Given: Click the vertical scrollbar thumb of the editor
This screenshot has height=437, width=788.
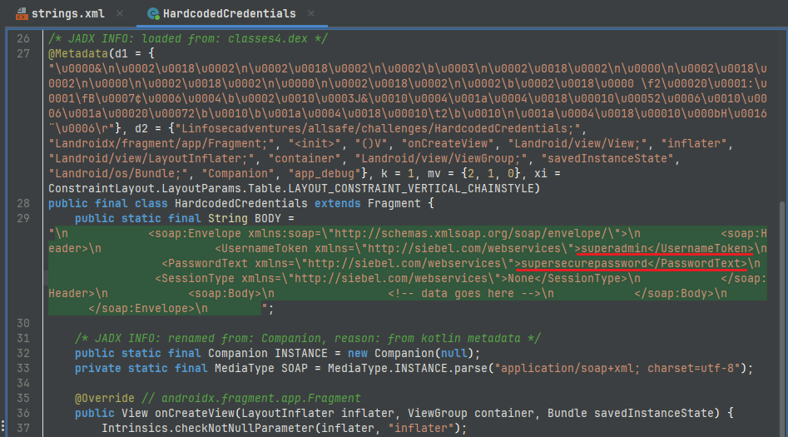Looking at the screenshot, I should 782,319.
